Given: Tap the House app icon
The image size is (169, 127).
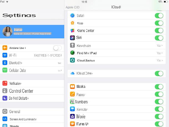Looking at the screenshot, I should (x=72, y=23).
